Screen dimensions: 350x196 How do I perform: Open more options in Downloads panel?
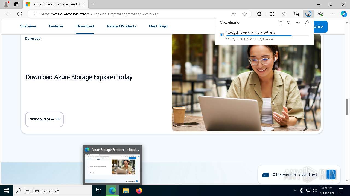[298, 23]
